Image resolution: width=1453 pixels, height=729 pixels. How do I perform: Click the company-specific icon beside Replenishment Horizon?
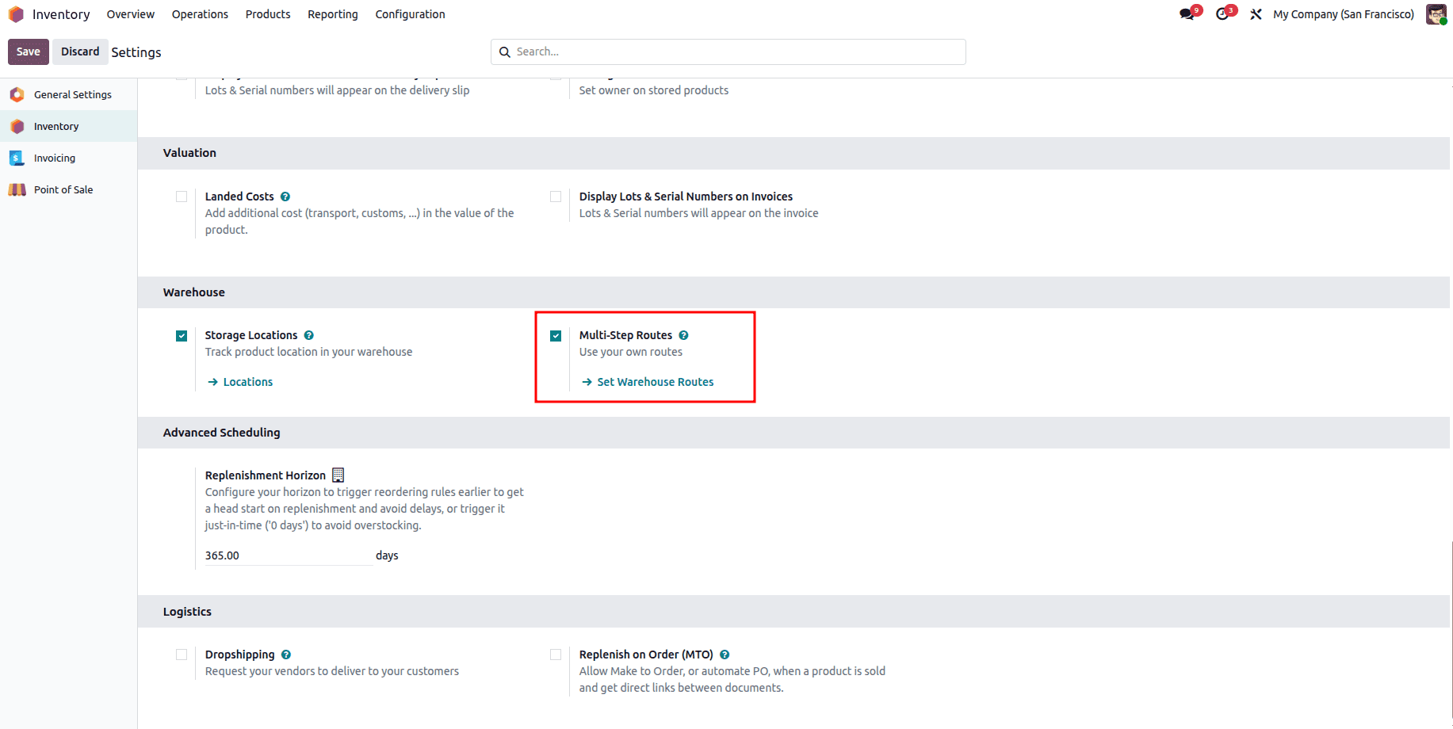point(338,475)
